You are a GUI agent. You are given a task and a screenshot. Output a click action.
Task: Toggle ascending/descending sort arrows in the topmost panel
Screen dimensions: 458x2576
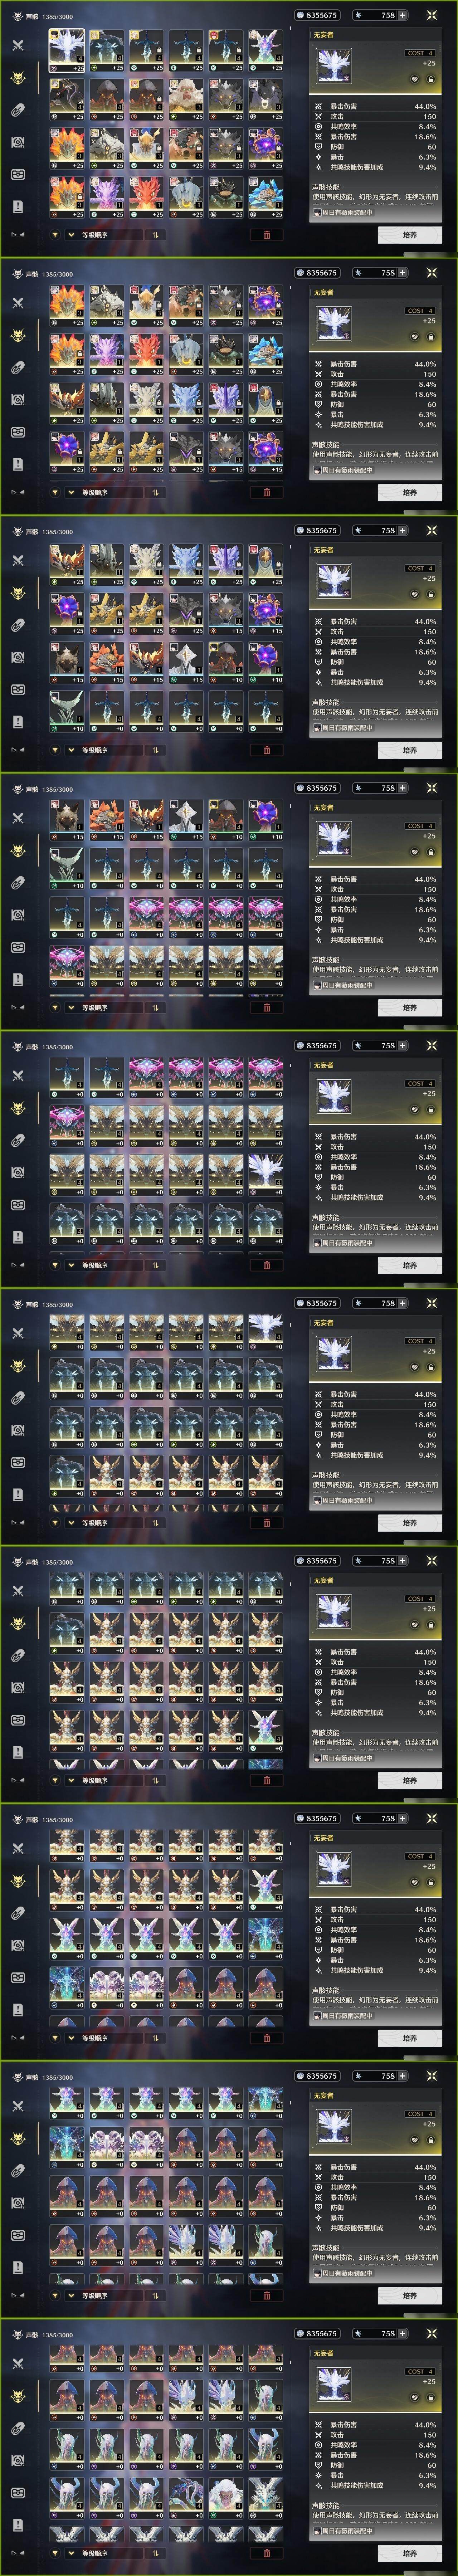click(156, 235)
